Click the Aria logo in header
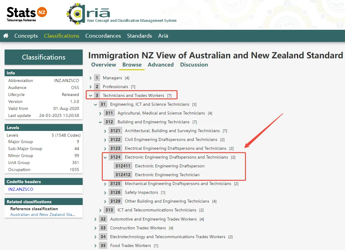 point(88,14)
